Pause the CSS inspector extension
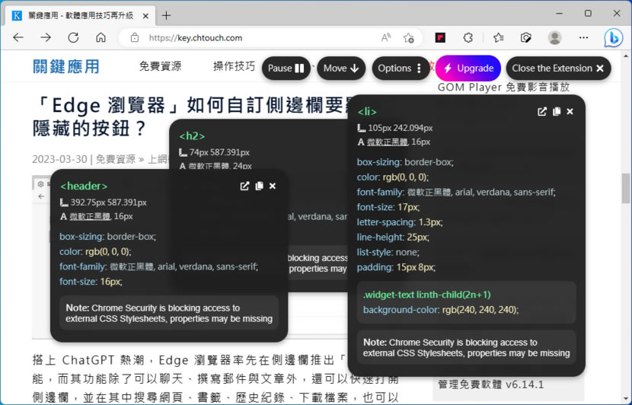This screenshot has height=405, width=632. (x=286, y=69)
